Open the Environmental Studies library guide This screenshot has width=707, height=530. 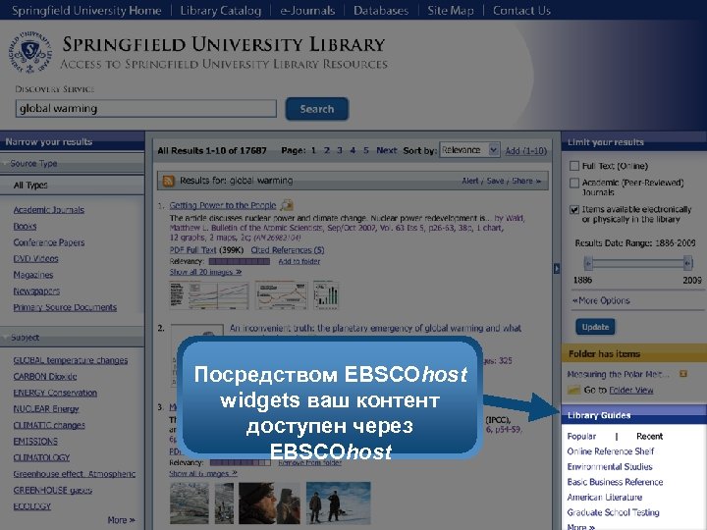[610, 467]
